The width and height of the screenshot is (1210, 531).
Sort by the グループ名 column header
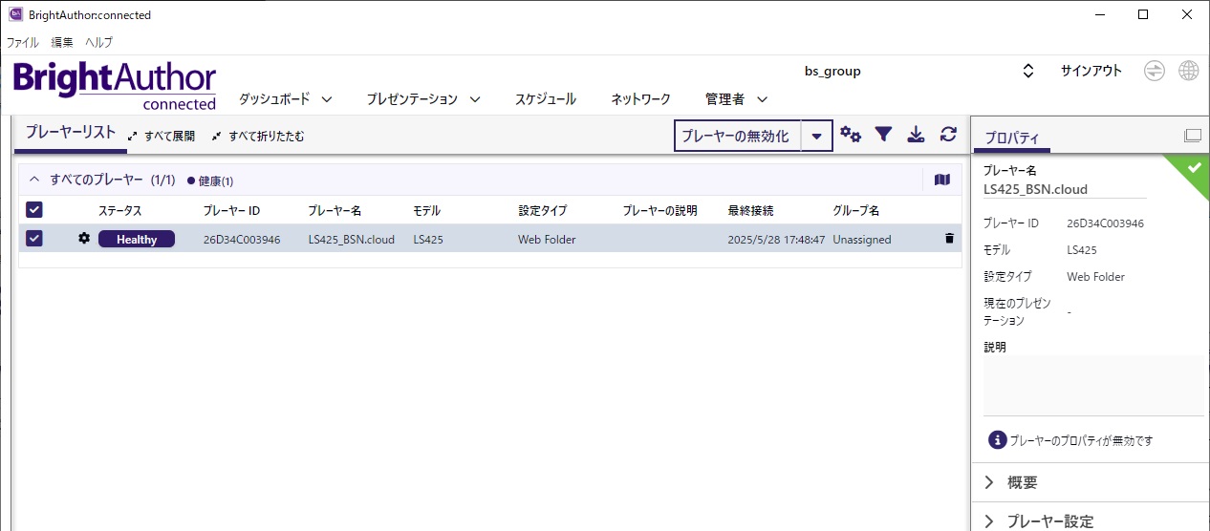pos(856,210)
